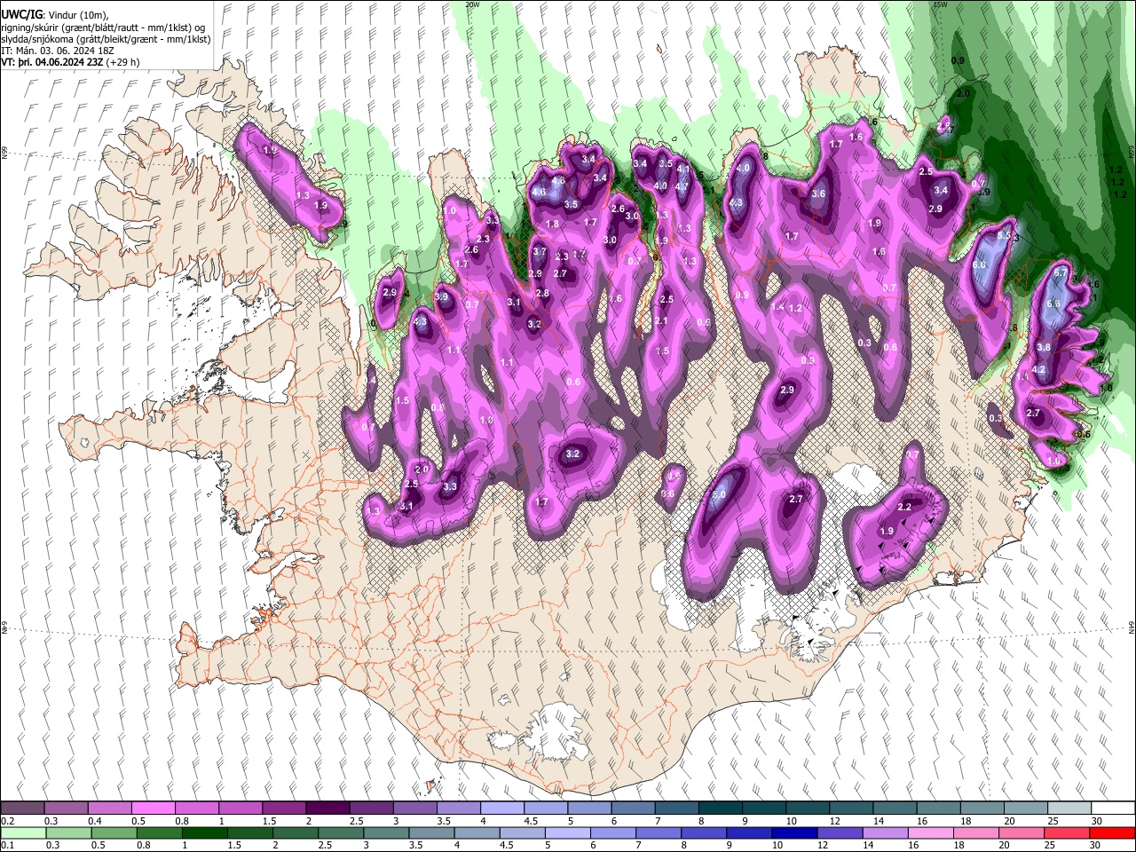
Task: Pick the snow swatch between 0.8 and 1
Action: tap(197, 808)
